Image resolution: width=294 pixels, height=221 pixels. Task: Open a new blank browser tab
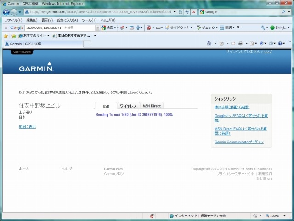pos(87,44)
